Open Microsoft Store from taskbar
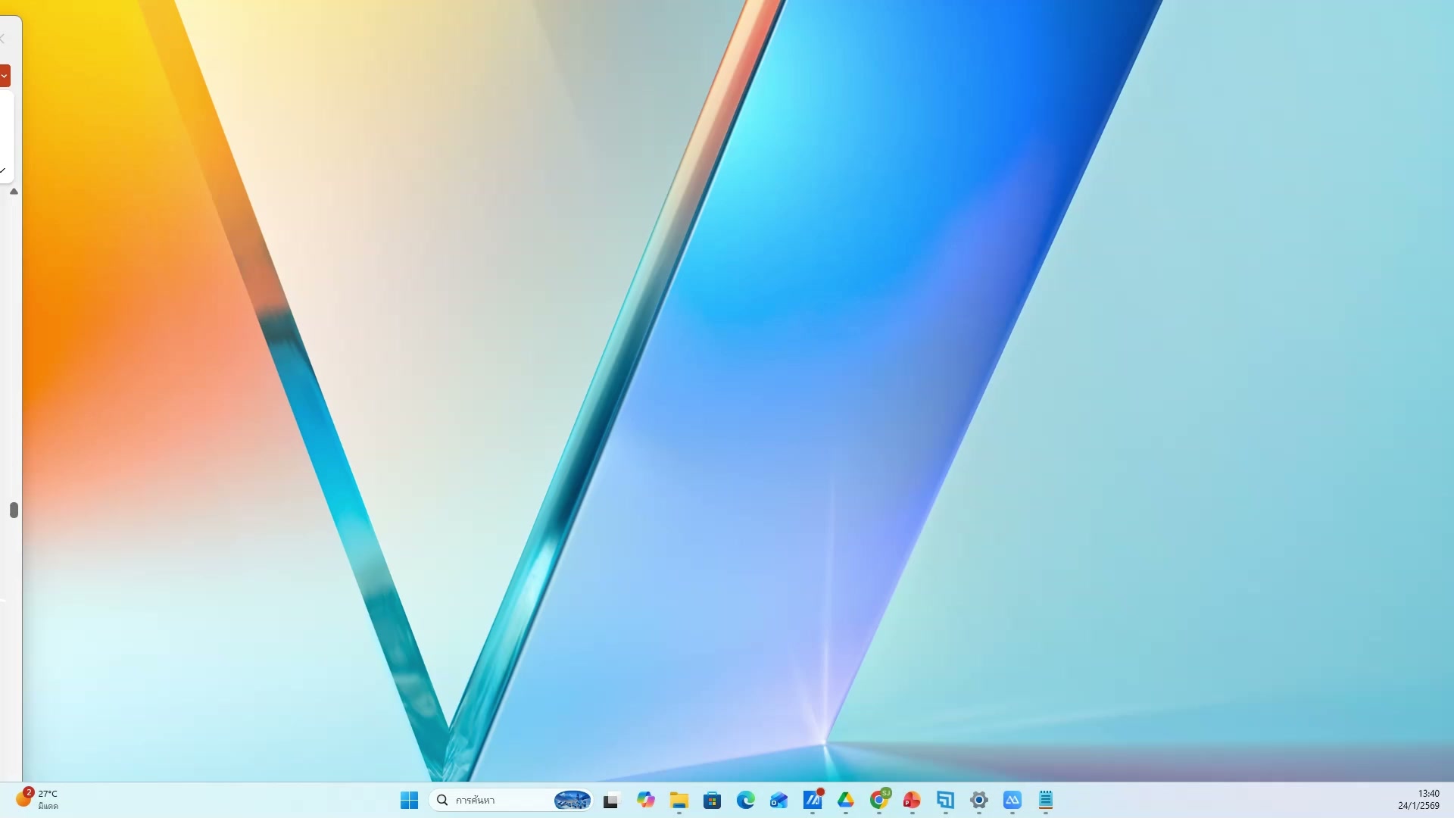The width and height of the screenshot is (1454, 818). [x=712, y=800]
